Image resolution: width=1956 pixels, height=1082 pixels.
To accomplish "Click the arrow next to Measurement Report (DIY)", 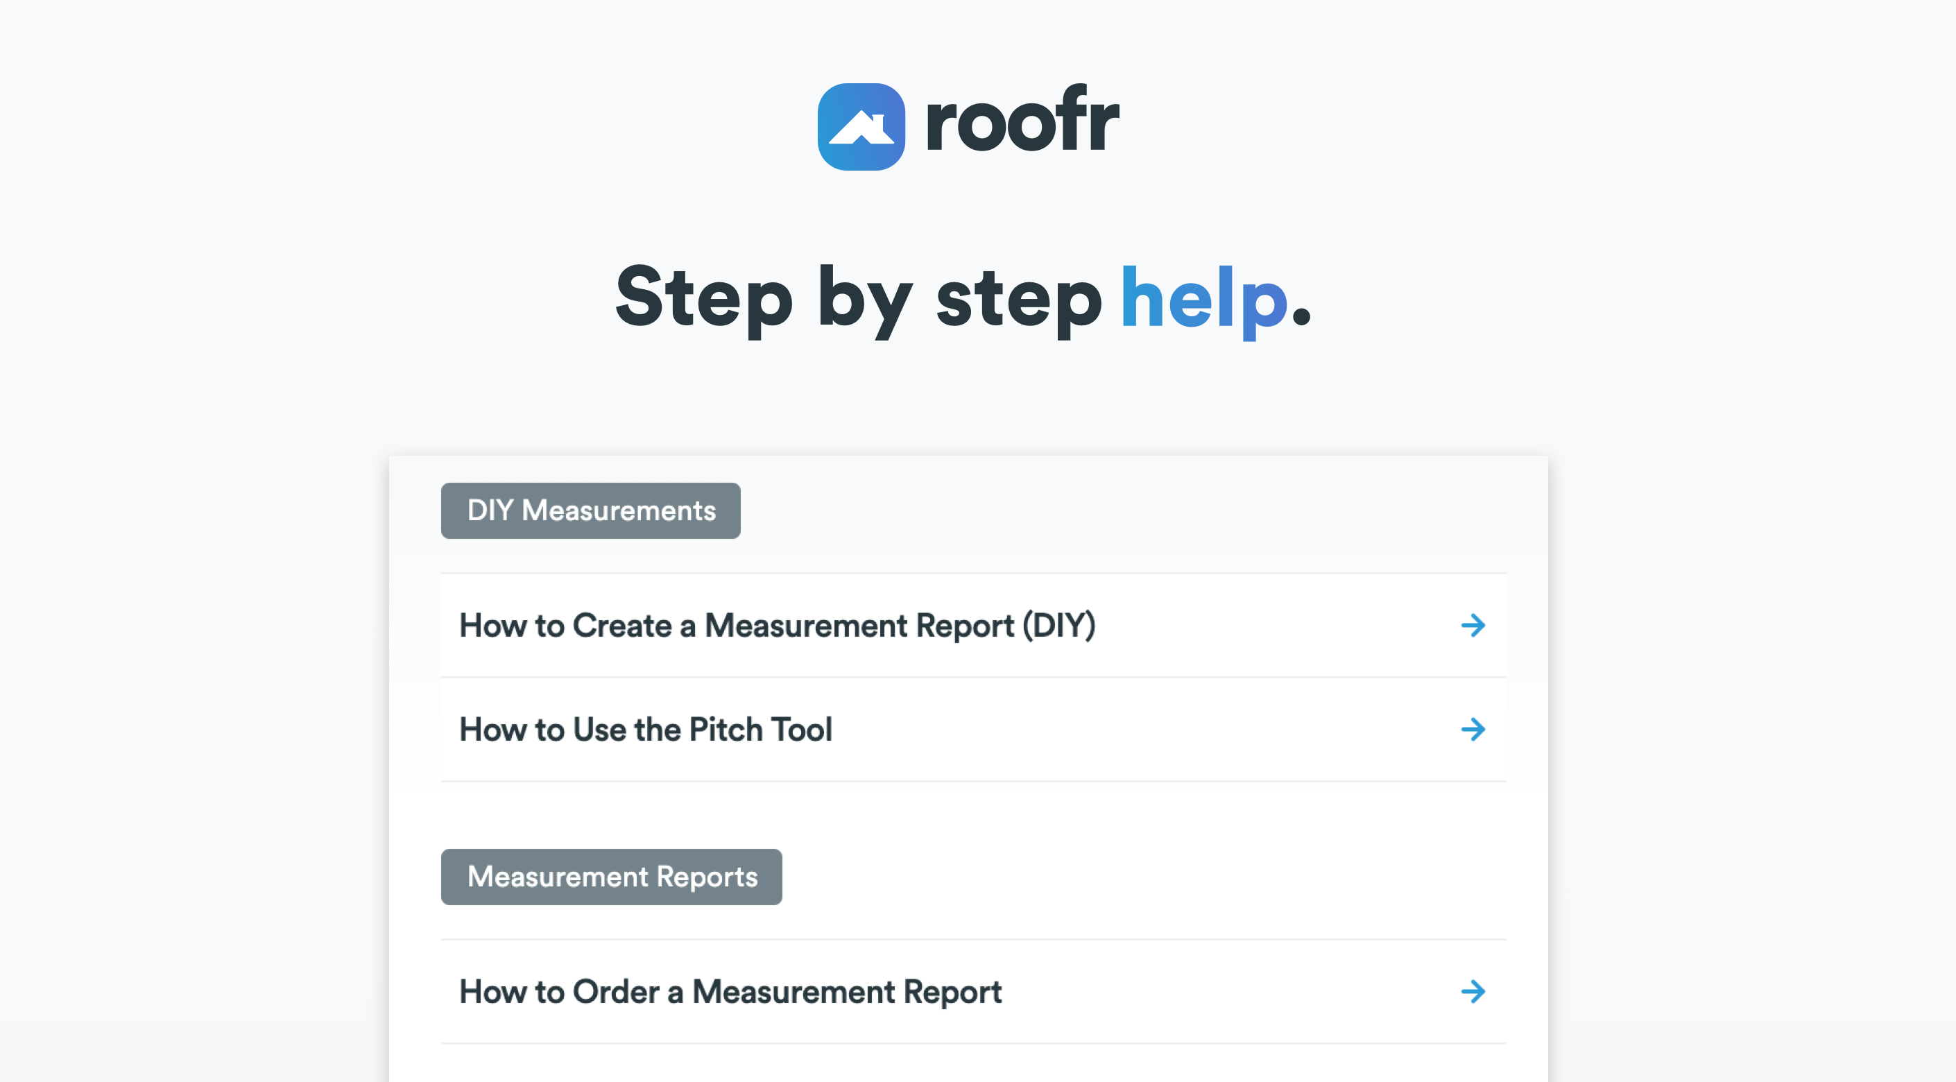I will [x=1473, y=626].
